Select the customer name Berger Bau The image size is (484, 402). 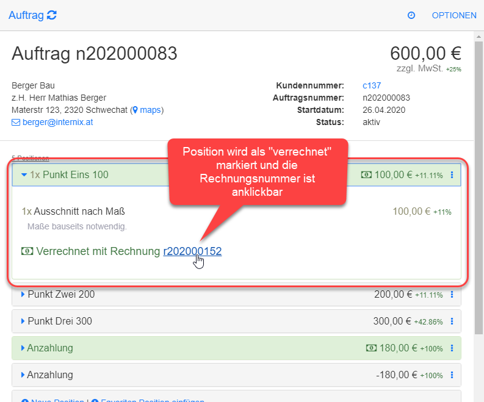click(x=33, y=85)
